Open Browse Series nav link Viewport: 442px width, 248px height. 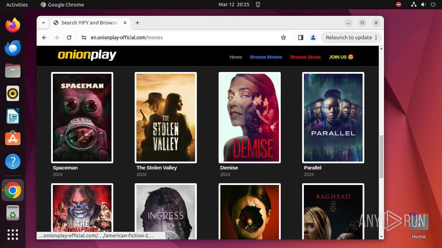[x=306, y=57]
